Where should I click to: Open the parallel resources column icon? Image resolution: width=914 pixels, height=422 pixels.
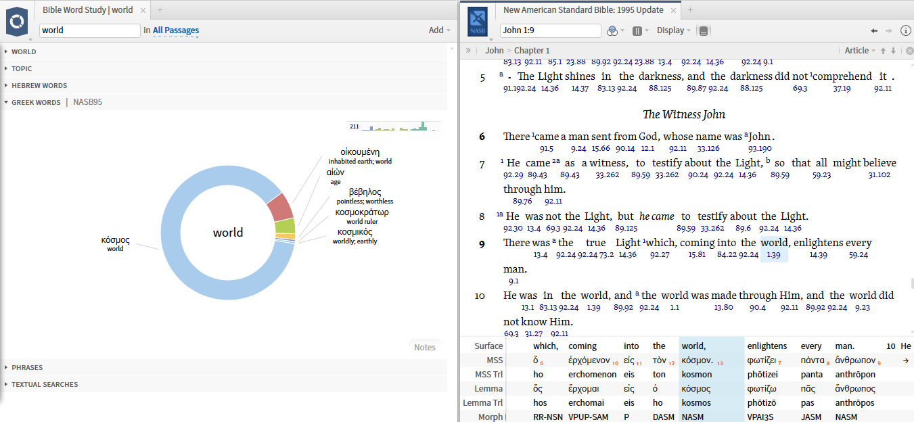[640, 30]
